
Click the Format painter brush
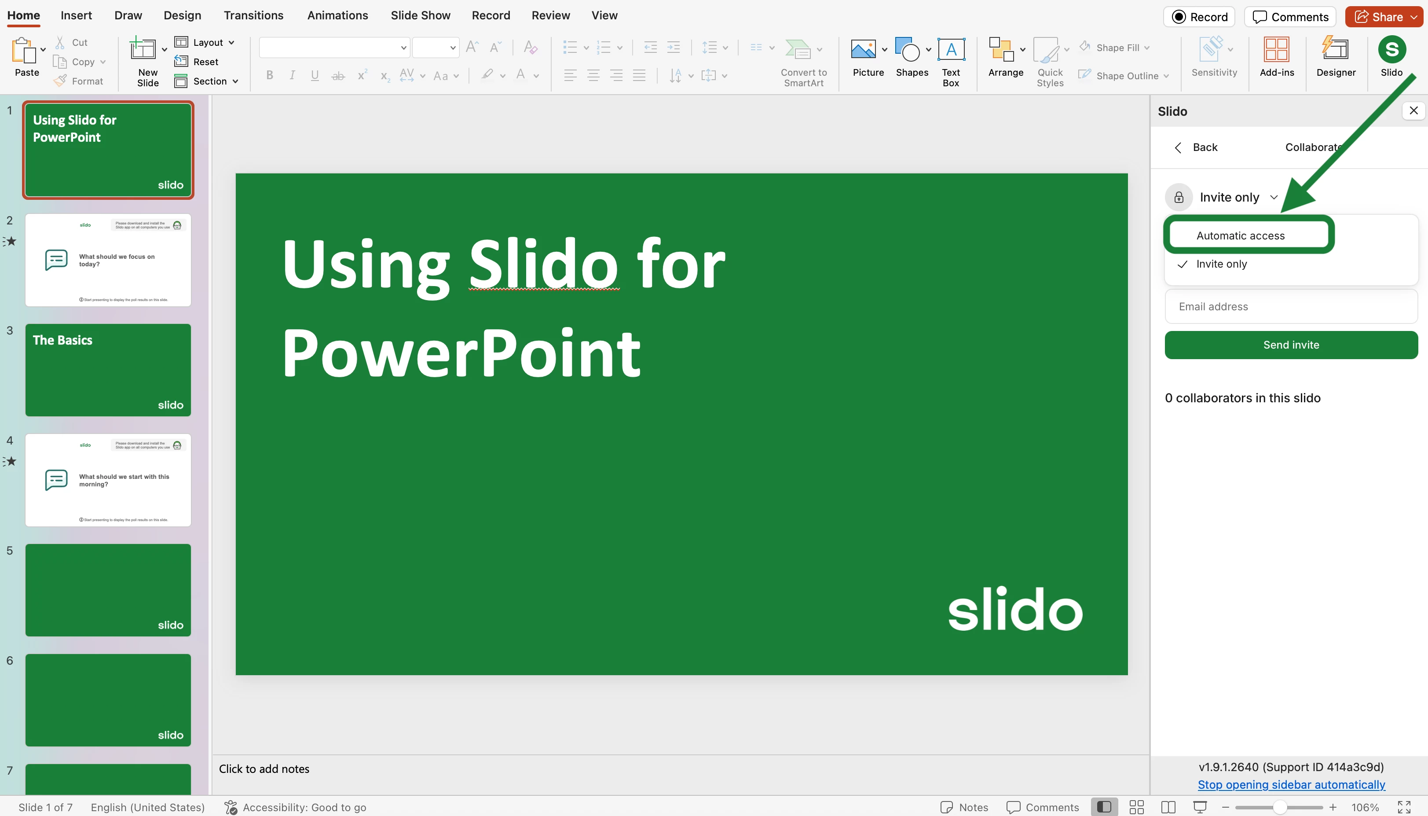tap(60, 81)
